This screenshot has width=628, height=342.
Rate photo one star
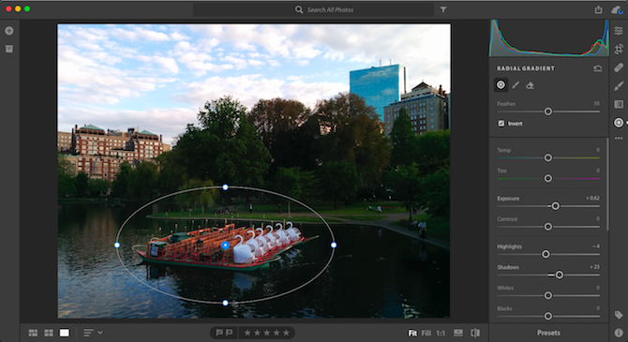click(247, 333)
